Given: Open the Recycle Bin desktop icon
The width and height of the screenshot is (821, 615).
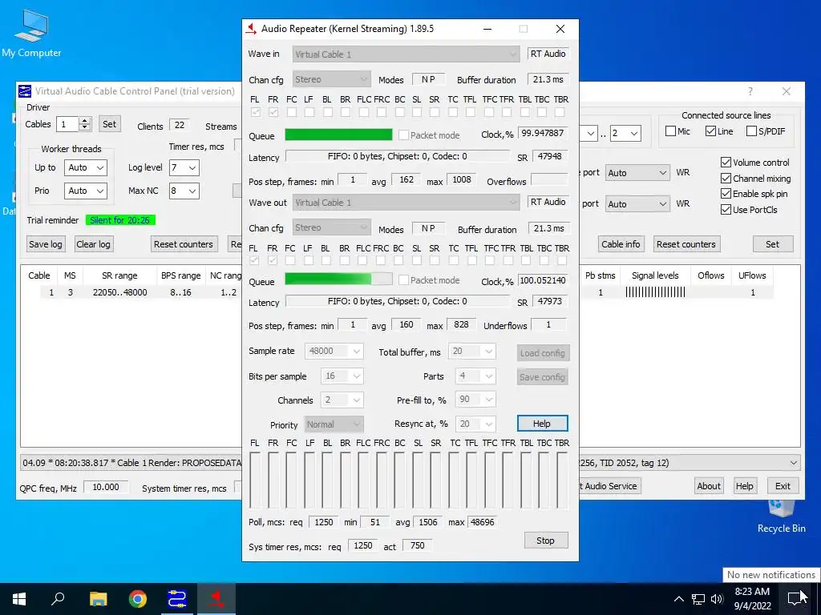Looking at the screenshot, I should tap(781, 518).
